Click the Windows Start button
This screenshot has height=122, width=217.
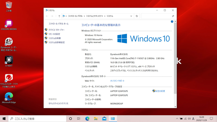coord(4,119)
